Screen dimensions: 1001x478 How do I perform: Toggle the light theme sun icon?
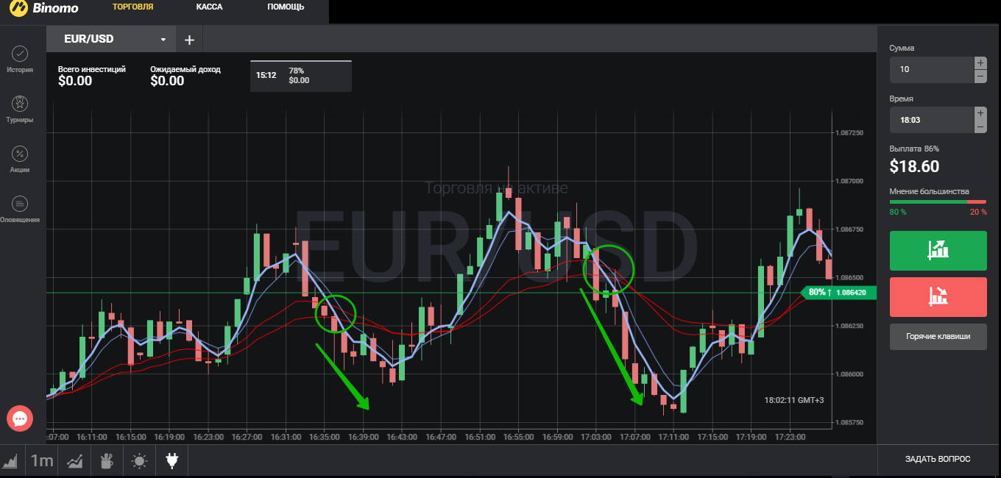(x=139, y=461)
